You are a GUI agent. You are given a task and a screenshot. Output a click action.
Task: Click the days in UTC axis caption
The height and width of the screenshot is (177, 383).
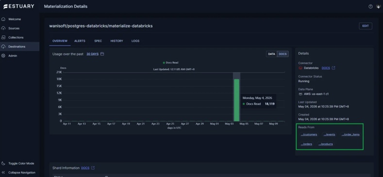(x=174, y=128)
